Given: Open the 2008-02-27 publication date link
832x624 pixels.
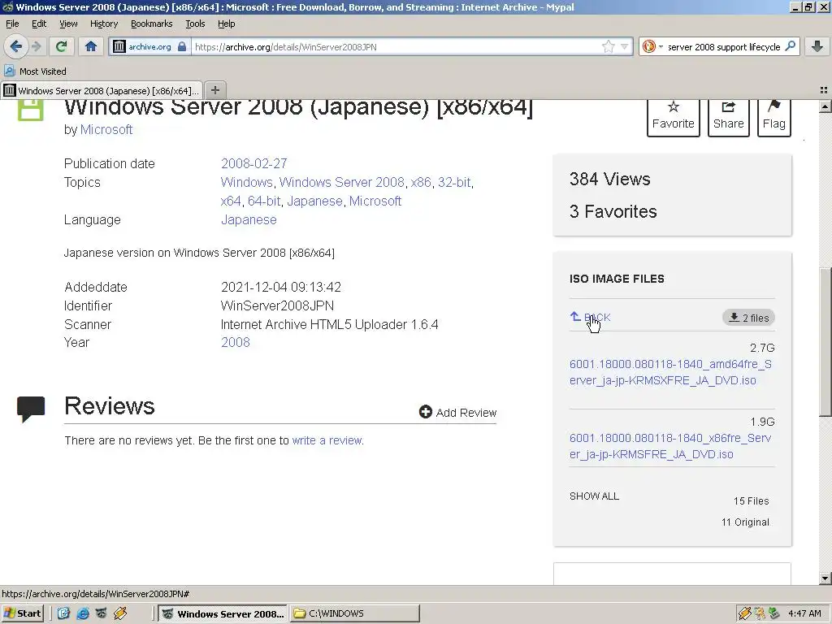Looking at the screenshot, I should click(x=254, y=163).
